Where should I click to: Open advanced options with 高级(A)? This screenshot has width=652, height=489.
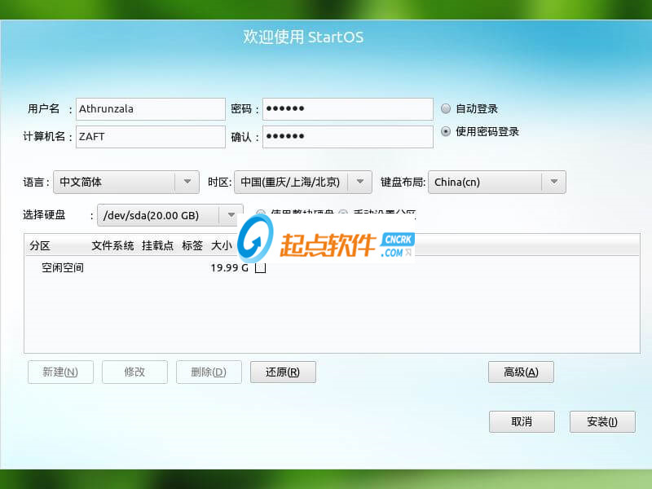tap(521, 372)
